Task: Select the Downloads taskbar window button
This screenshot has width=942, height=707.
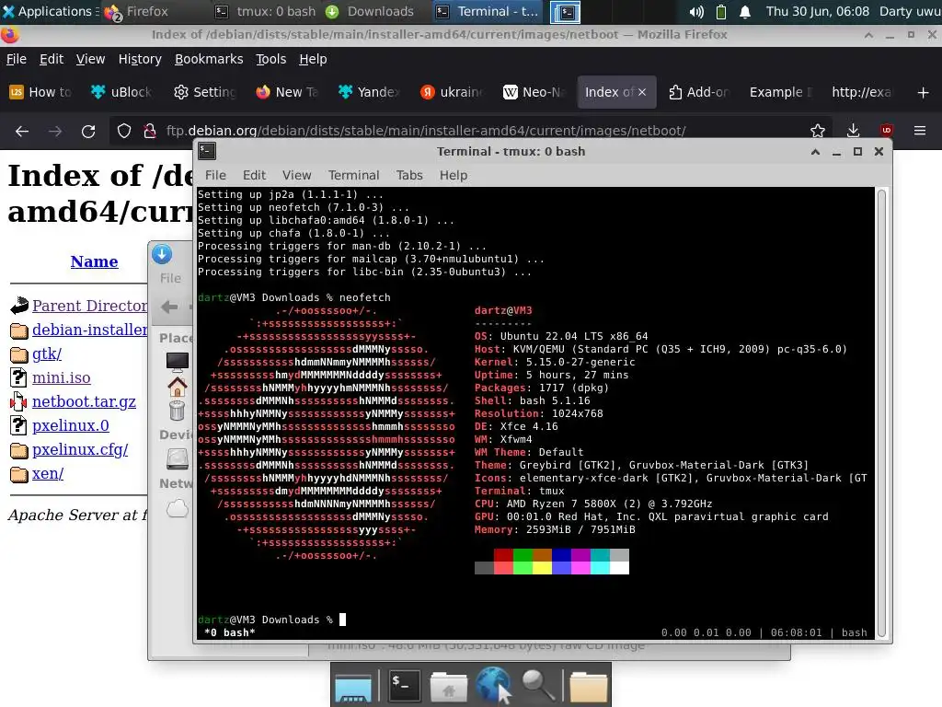Action: tap(370, 11)
